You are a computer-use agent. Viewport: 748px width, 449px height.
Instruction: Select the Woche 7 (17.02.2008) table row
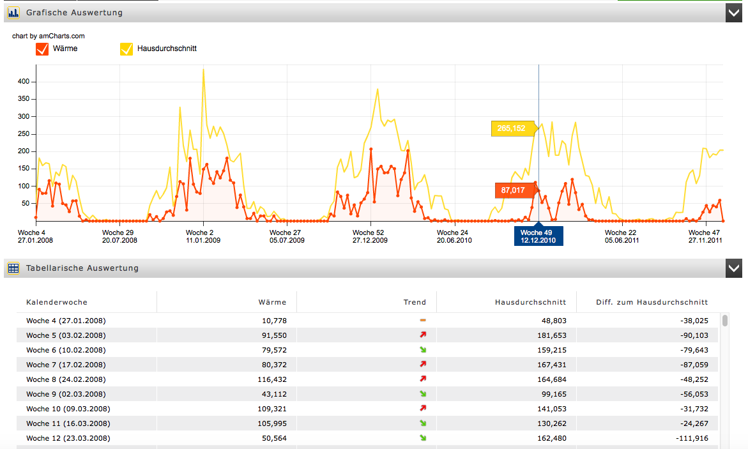[x=66, y=365]
